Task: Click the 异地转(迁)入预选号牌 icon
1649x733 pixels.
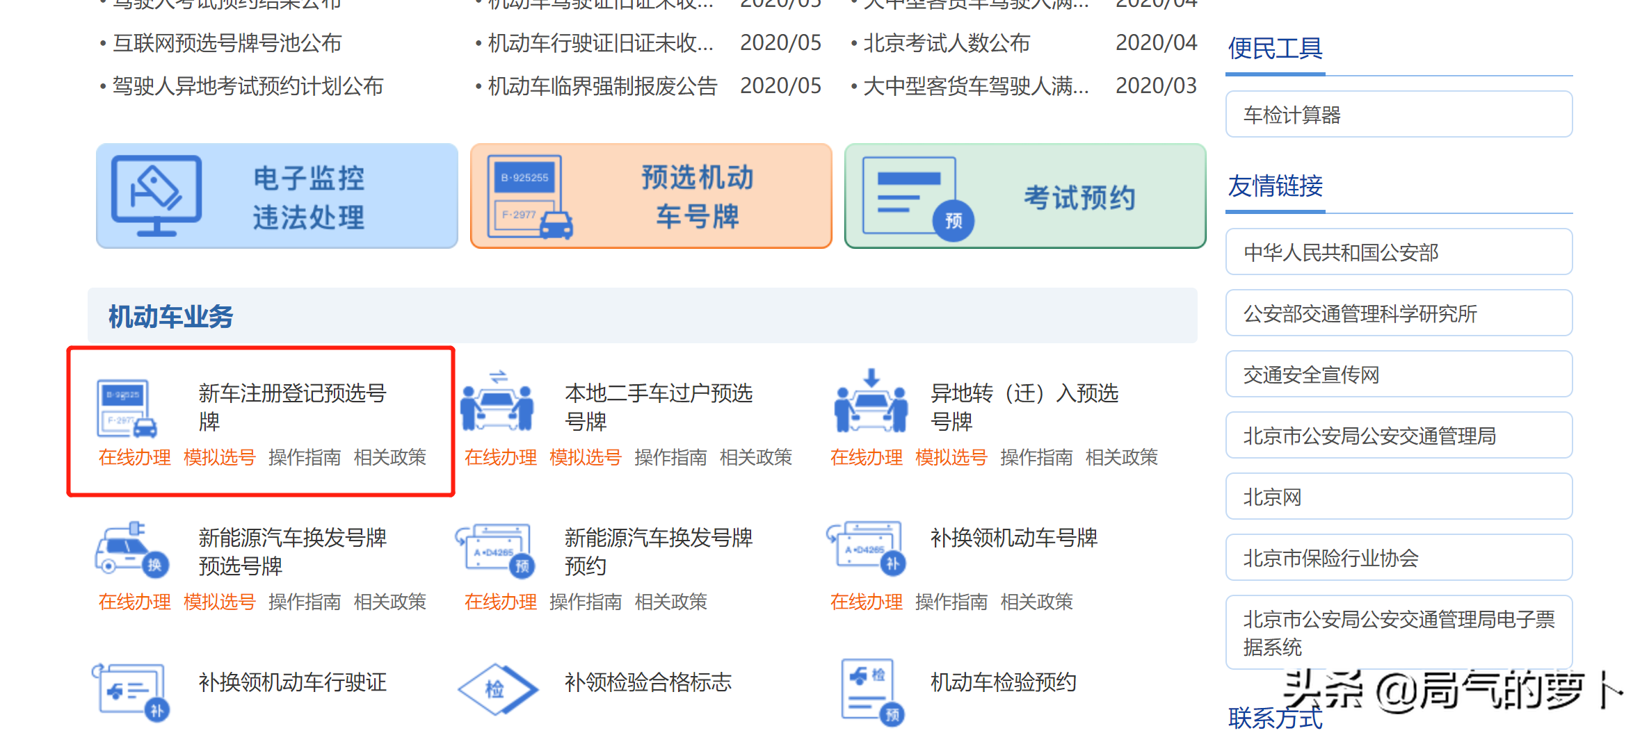Action: tap(871, 401)
